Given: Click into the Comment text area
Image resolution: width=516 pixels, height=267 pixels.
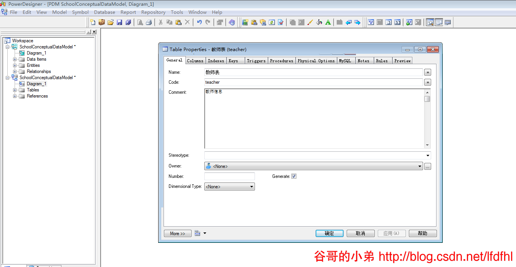Looking at the screenshot, I should point(314,119).
